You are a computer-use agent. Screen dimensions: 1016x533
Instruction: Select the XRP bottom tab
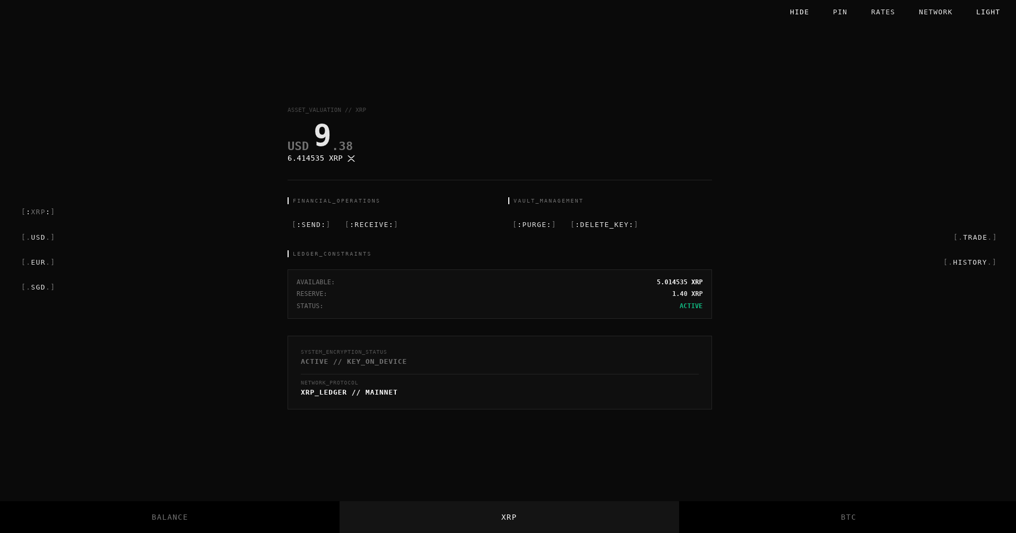pos(509,517)
